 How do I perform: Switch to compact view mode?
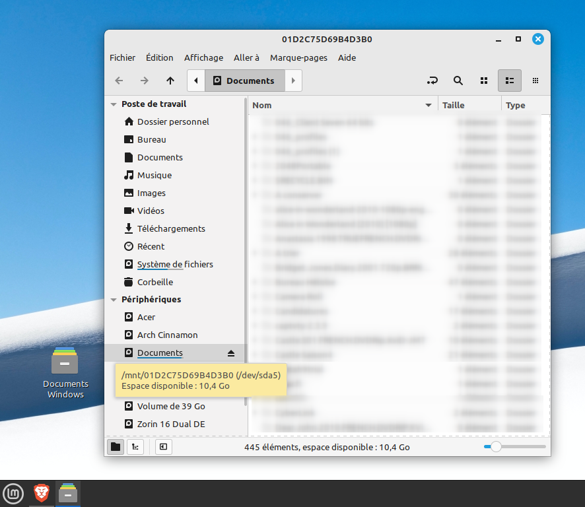[x=535, y=81]
